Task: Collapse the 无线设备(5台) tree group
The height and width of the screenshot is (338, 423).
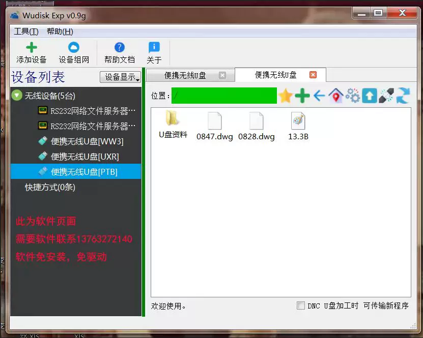Action: 17,96
